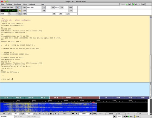Click the double-right arrow after 2890
Screen dimensions: 152x118
95,114
